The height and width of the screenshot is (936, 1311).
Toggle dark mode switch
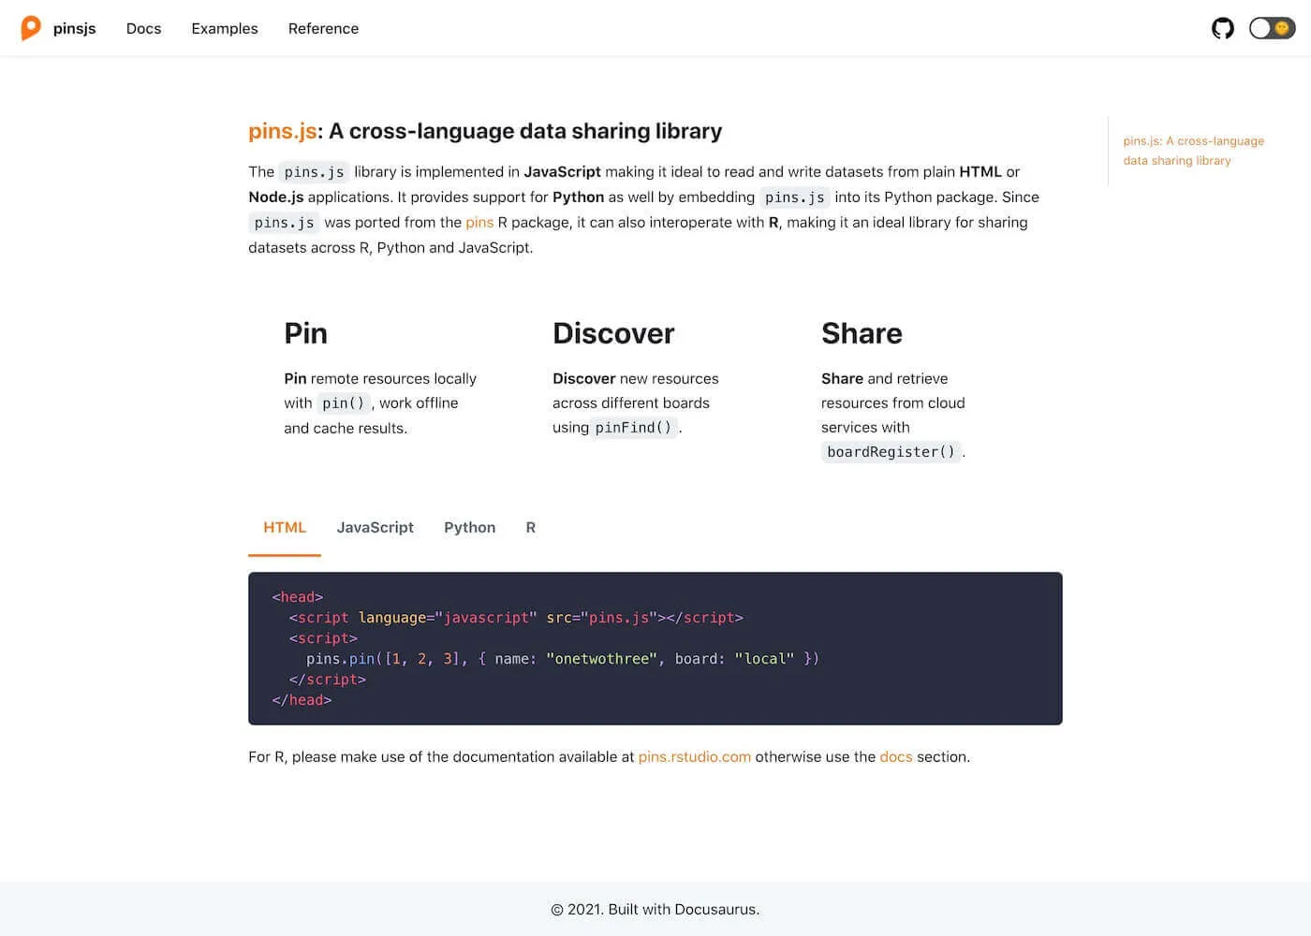coord(1272,28)
